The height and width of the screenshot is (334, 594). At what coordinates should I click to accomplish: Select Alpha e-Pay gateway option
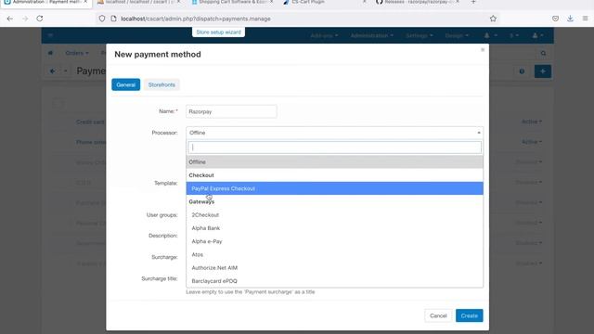tap(334, 241)
